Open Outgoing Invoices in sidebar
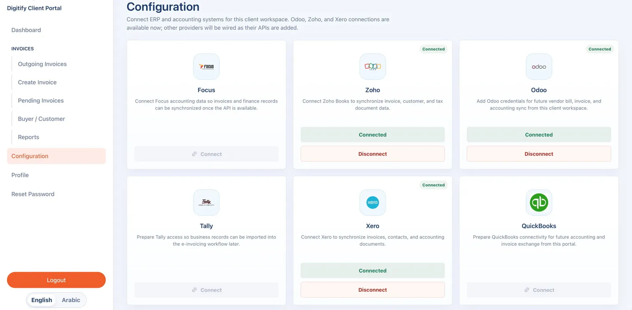The height and width of the screenshot is (310, 632). click(42, 64)
